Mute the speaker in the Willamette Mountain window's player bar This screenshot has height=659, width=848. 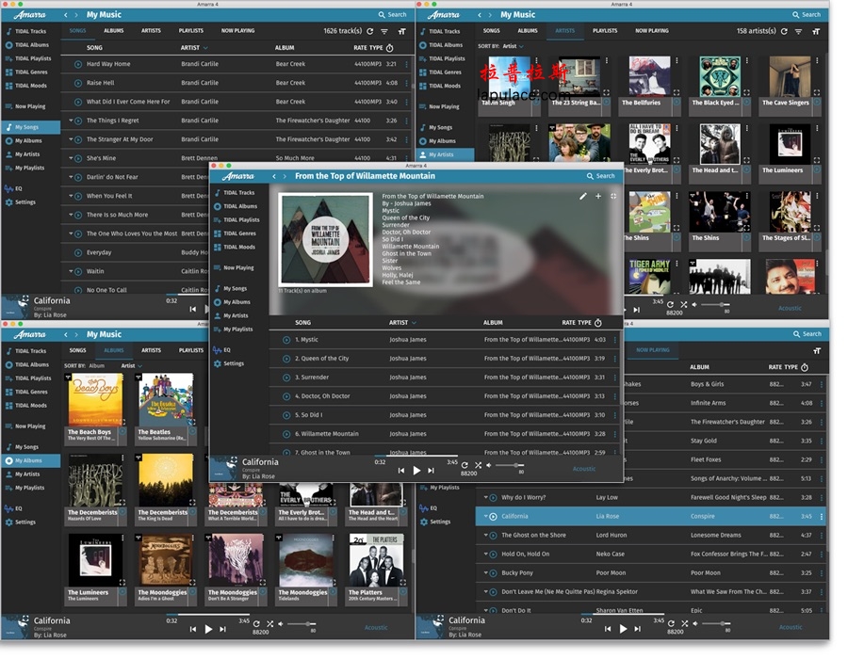click(490, 465)
